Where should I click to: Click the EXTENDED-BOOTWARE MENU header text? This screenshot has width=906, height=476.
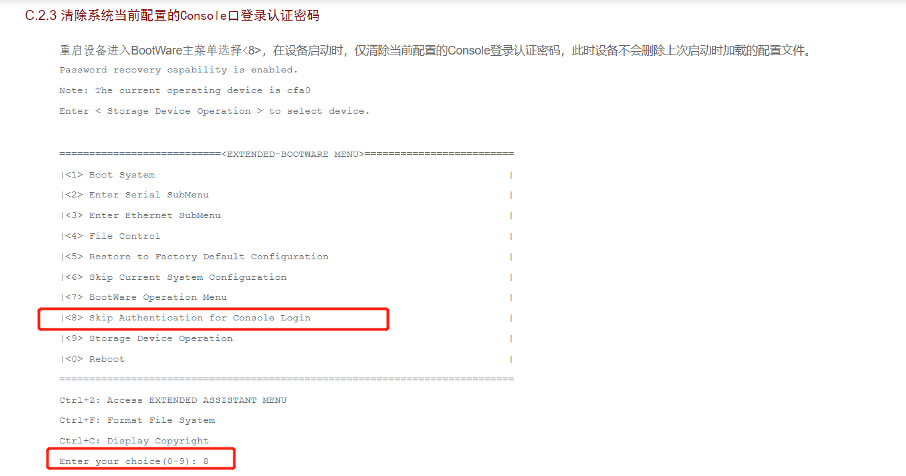tap(292, 154)
